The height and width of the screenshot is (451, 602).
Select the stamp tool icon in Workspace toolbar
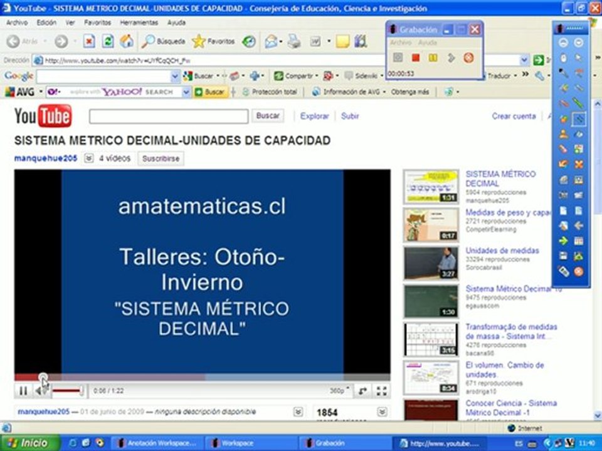point(563,134)
